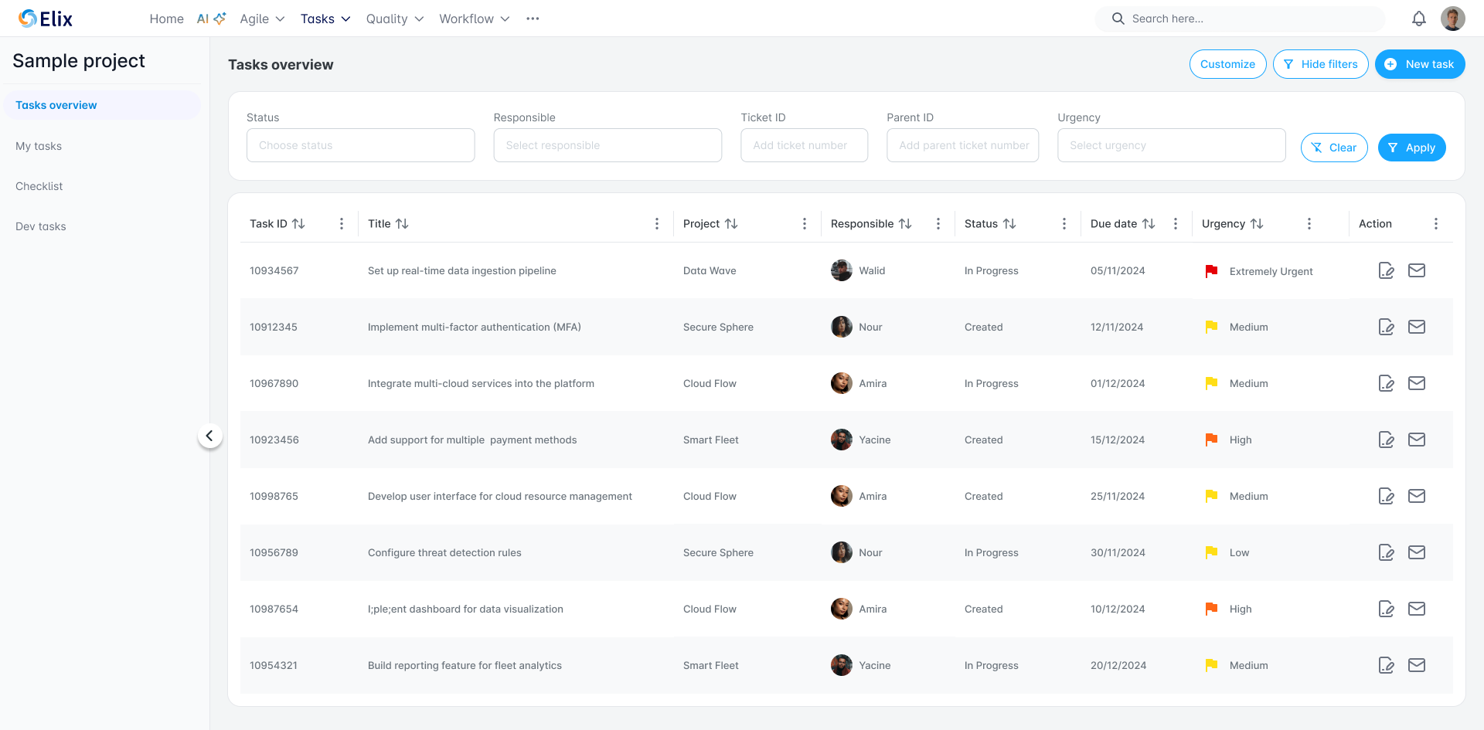The width and height of the screenshot is (1484, 730).
Task: Click the Elix logo
Action: pyautogui.click(x=46, y=19)
